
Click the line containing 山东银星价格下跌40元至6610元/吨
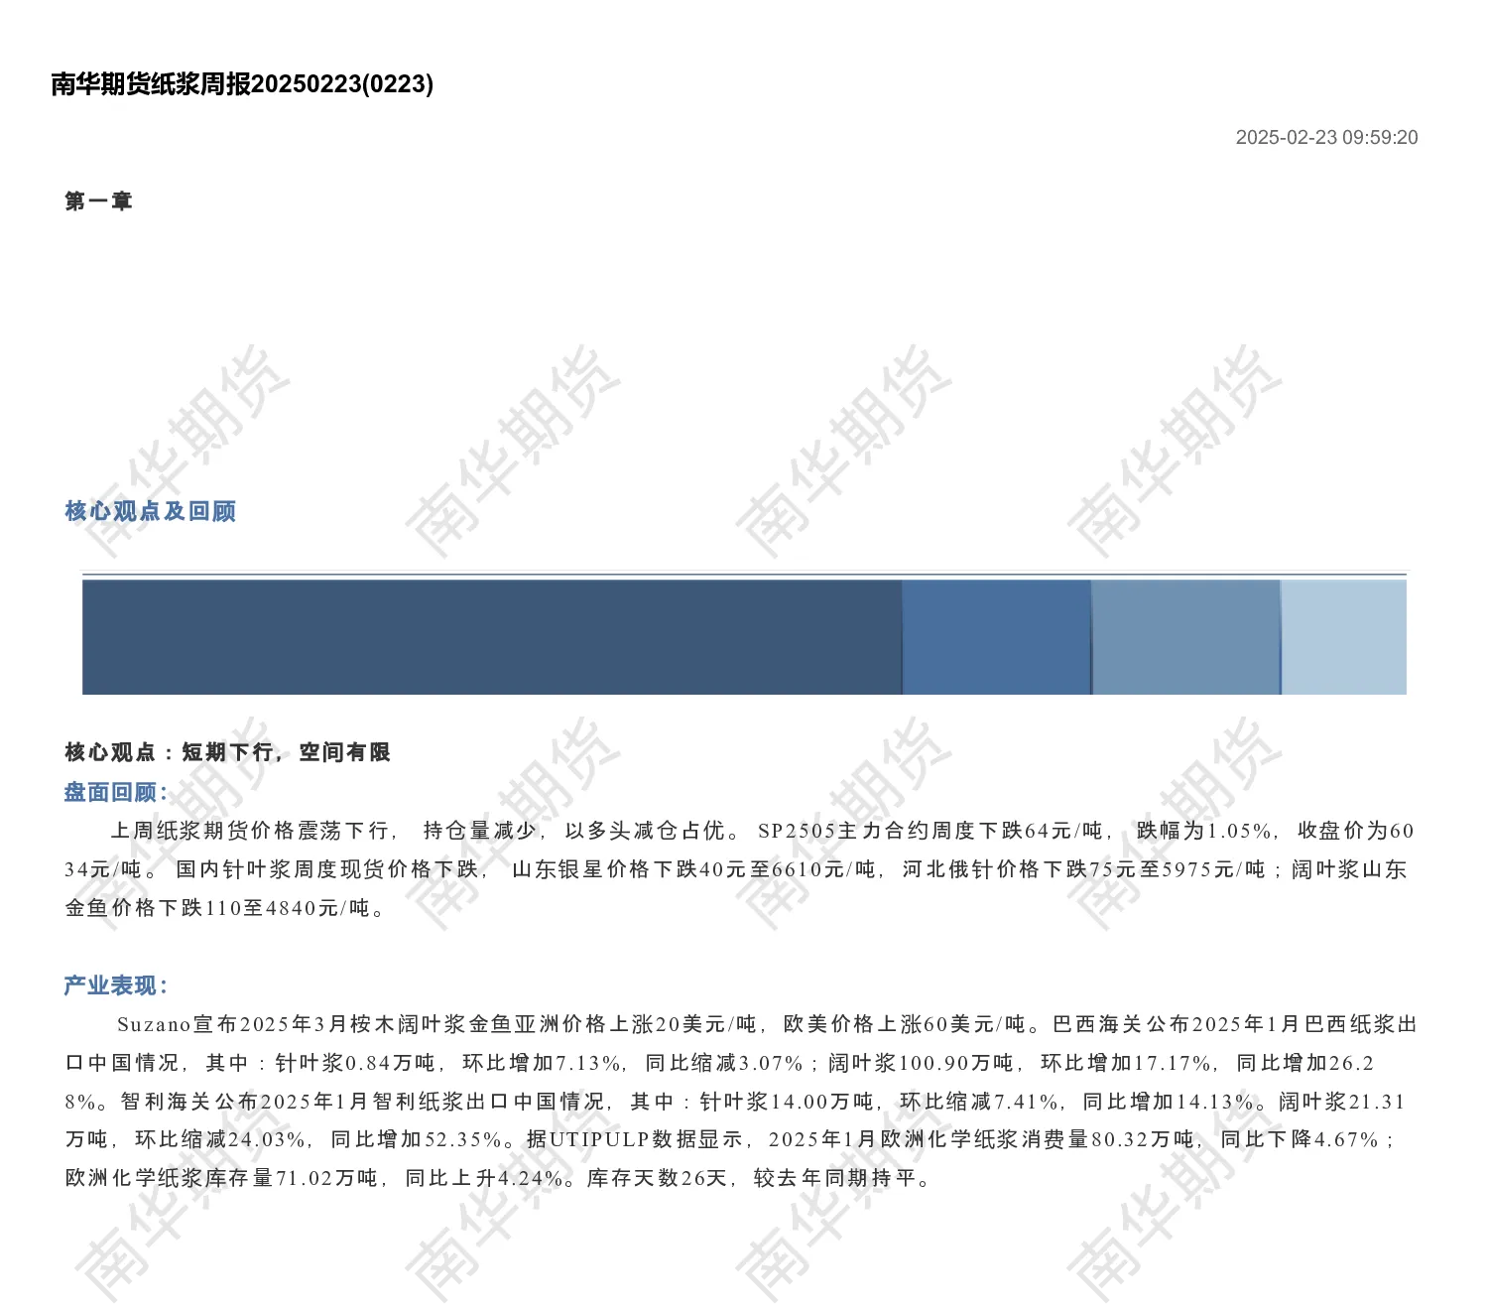(735, 869)
